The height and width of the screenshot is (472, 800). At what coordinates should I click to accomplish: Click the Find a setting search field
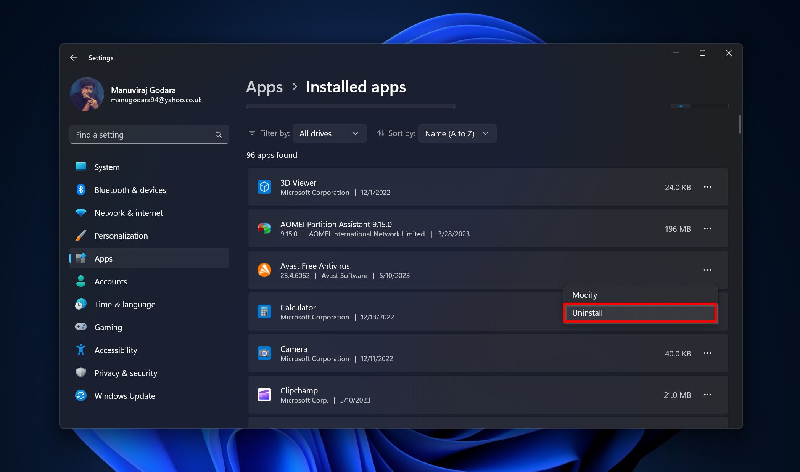tap(149, 135)
